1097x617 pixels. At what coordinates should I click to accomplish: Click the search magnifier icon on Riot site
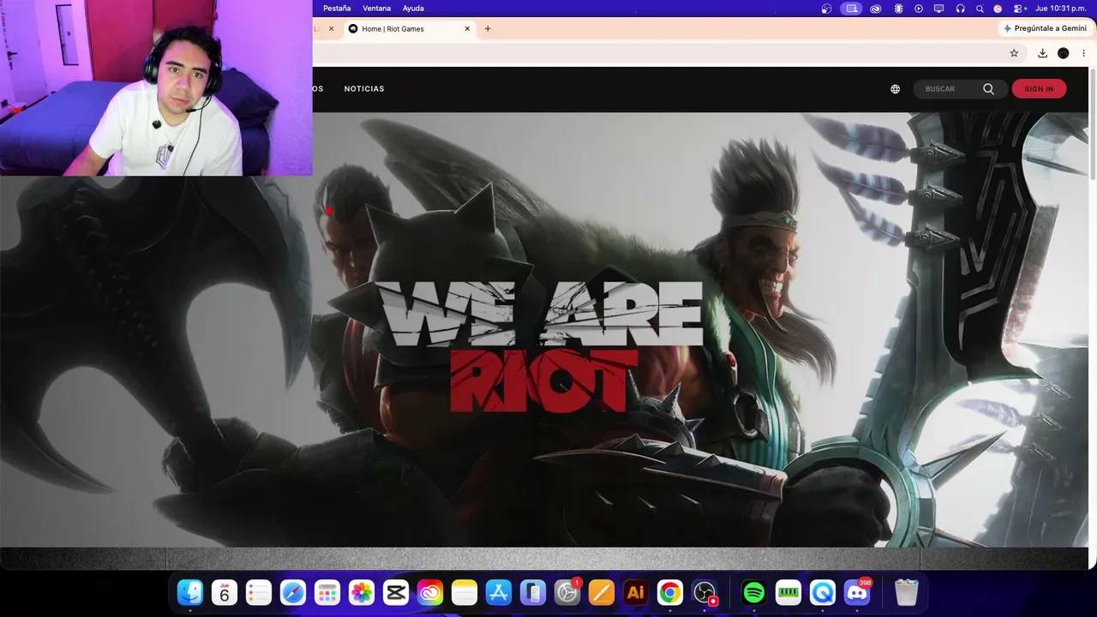click(988, 89)
